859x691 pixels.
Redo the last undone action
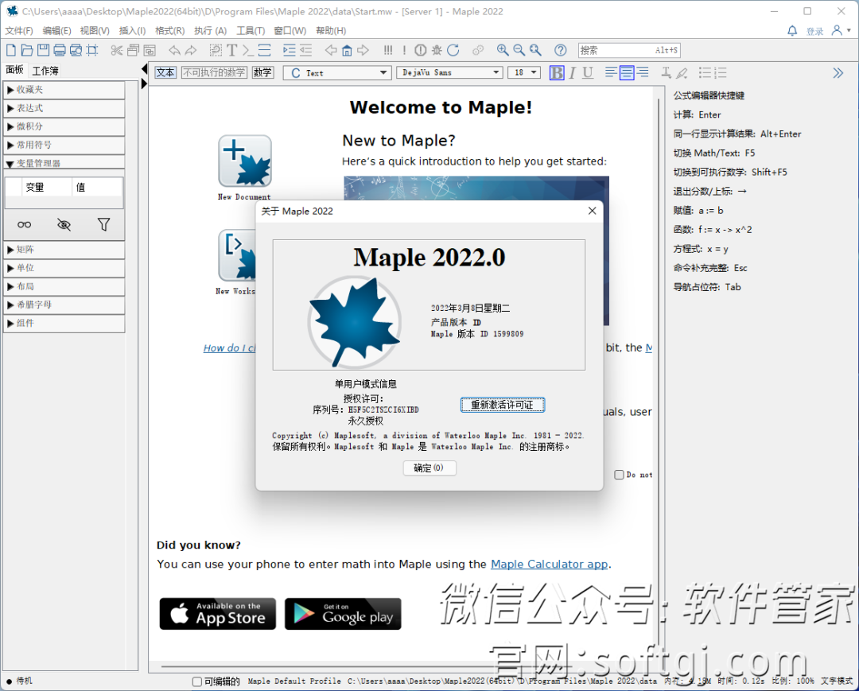(191, 50)
